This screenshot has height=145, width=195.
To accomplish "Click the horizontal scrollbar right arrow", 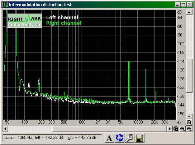I will (x=170, y=129).
